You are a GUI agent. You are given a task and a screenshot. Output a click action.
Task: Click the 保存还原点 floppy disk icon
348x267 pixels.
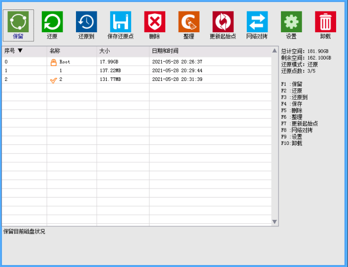click(x=121, y=22)
